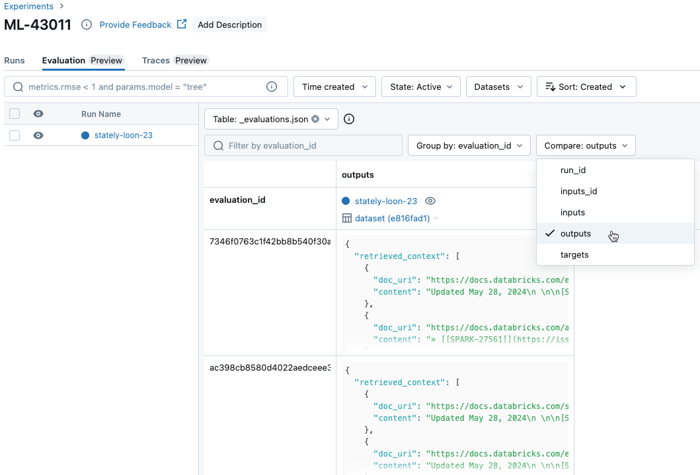Click the blue color dot for stately-loon-23 run

coord(85,135)
